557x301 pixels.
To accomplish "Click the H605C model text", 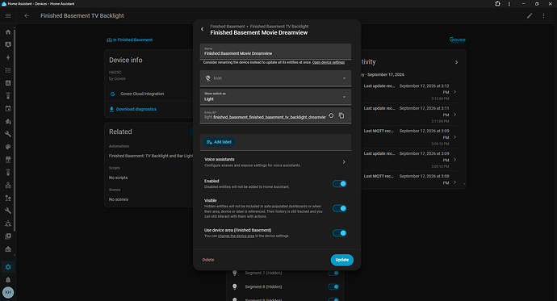I will pos(115,73).
